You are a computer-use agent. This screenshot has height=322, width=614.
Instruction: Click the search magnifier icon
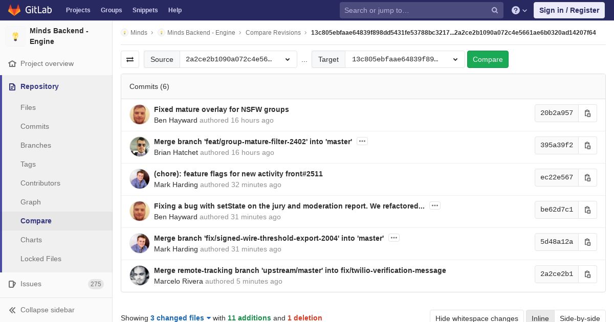coord(494,10)
